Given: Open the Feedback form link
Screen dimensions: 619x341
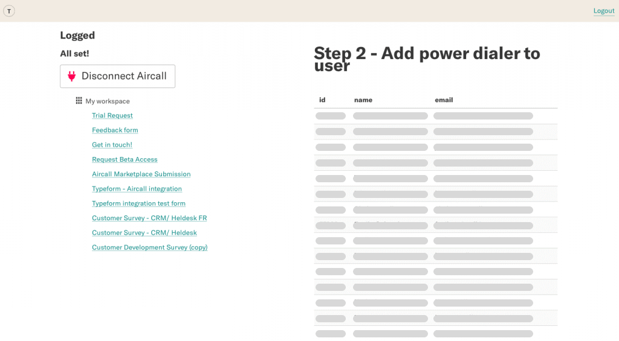Looking at the screenshot, I should pos(115,130).
